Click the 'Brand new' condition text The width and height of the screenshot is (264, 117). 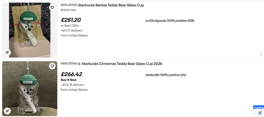[68, 10]
